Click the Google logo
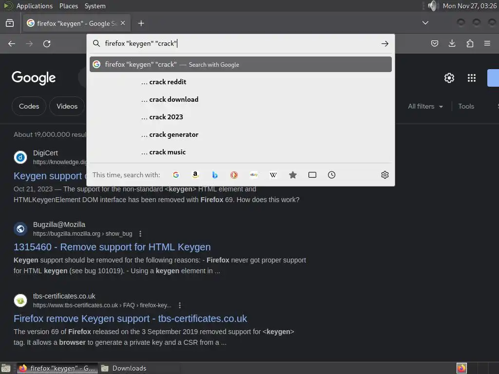The height and width of the screenshot is (374, 499). coord(34,78)
